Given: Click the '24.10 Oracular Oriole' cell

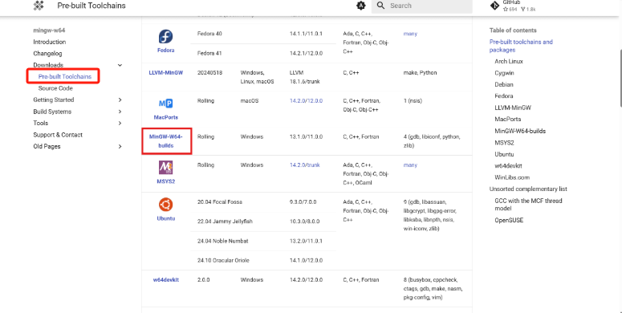Looking at the screenshot, I should tap(223, 260).
